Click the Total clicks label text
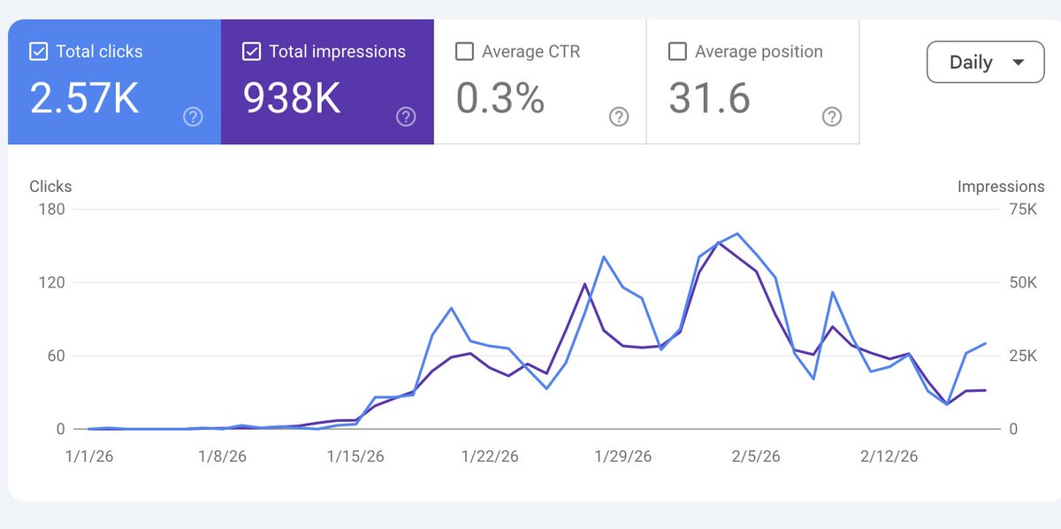Image resolution: width=1061 pixels, height=529 pixels. click(100, 51)
